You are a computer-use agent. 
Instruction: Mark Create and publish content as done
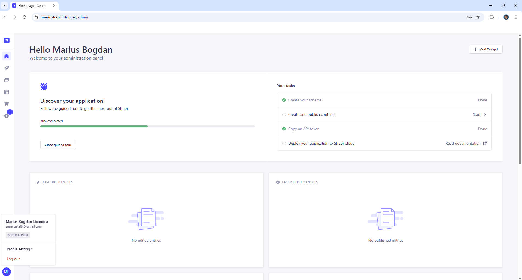tap(284, 114)
